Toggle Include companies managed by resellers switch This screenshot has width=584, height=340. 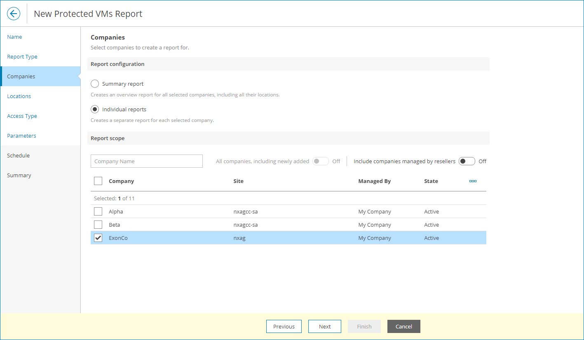tap(467, 161)
